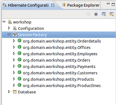Expand the Configuration node
116x105 pixels.
[9, 28]
